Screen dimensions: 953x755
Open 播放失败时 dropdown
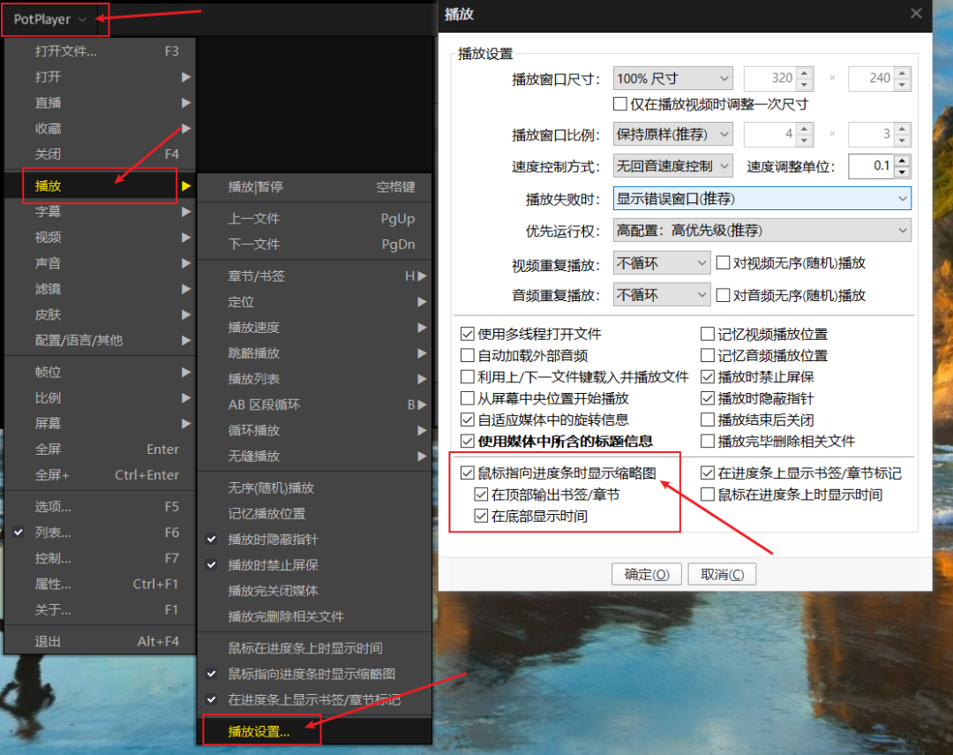(762, 199)
